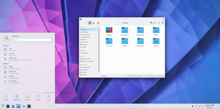Switch to Details view mode

click(98, 23)
